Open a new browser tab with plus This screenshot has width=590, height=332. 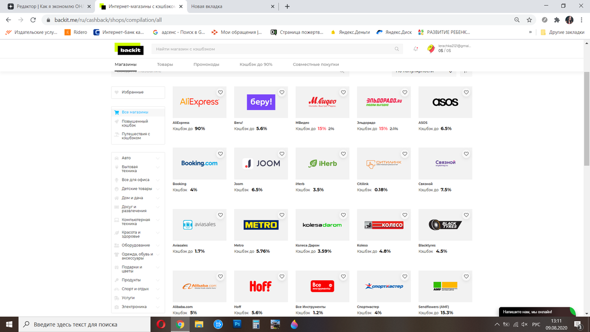tap(287, 6)
